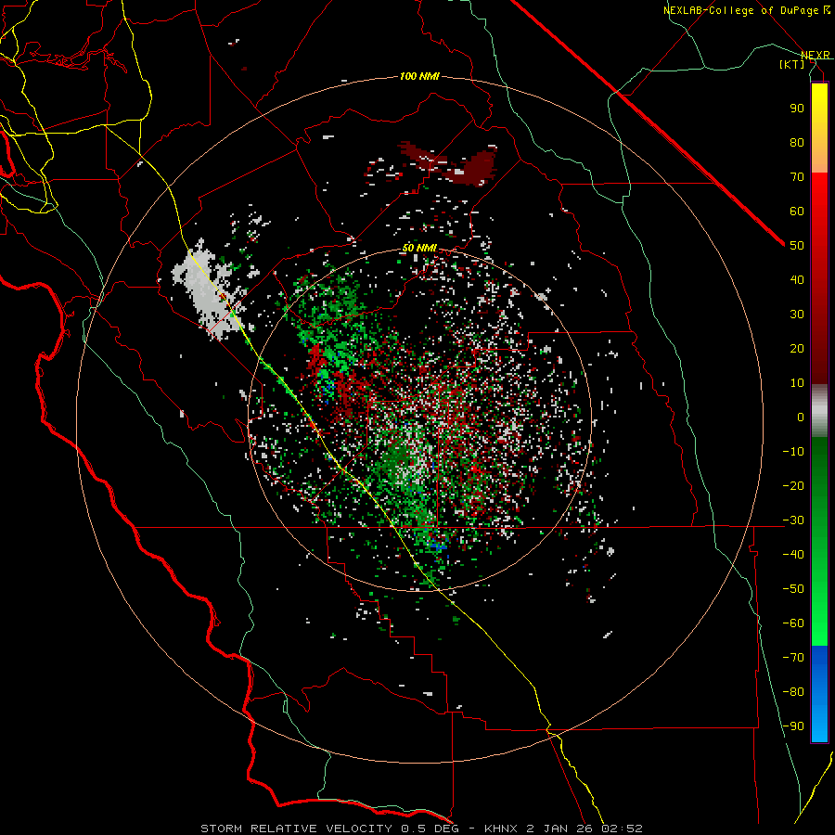Click the -60 value on velocity scale

[793, 623]
